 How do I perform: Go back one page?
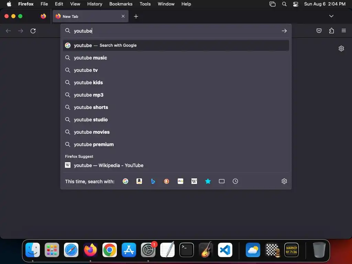8,31
